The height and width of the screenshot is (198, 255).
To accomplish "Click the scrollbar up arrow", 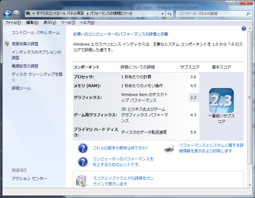I will [x=250, y=28].
